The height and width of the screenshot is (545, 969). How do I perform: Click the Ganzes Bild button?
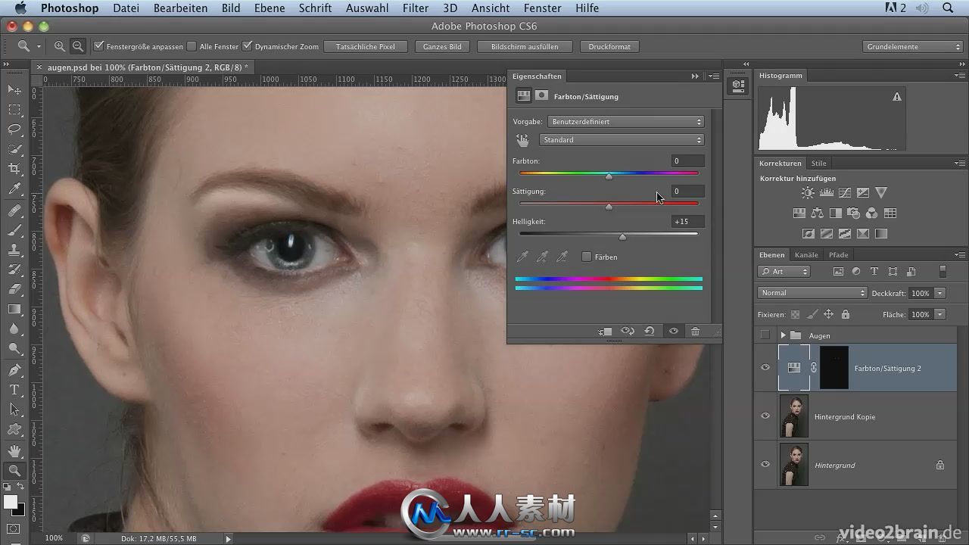442,46
